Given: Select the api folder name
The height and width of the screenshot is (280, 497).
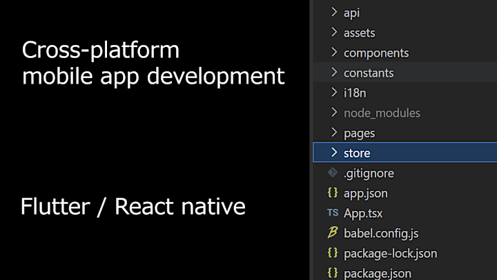Looking at the screenshot, I should [x=351, y=13].
